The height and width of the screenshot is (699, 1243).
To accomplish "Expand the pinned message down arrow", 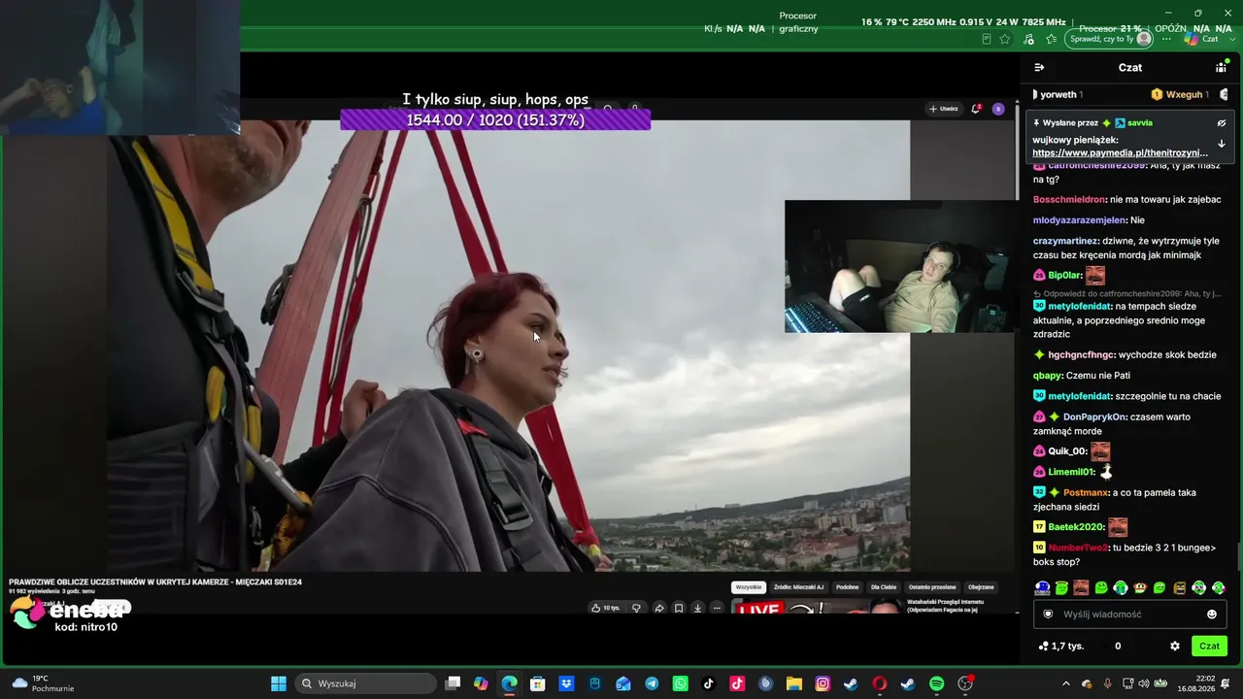I will (x=1222, y=144).
